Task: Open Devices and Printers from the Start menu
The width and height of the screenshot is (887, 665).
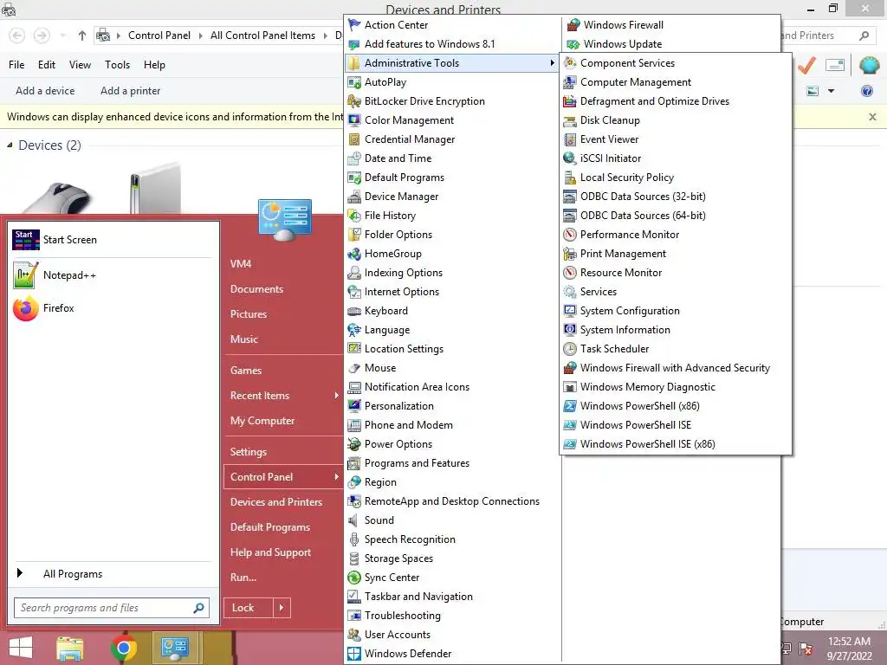Action: tap(276, 502)
